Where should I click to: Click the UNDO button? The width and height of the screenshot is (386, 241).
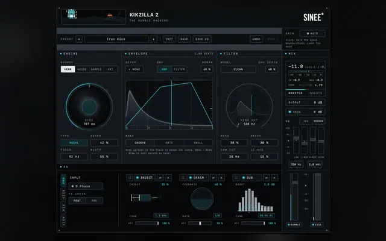[x=256, y=39]
